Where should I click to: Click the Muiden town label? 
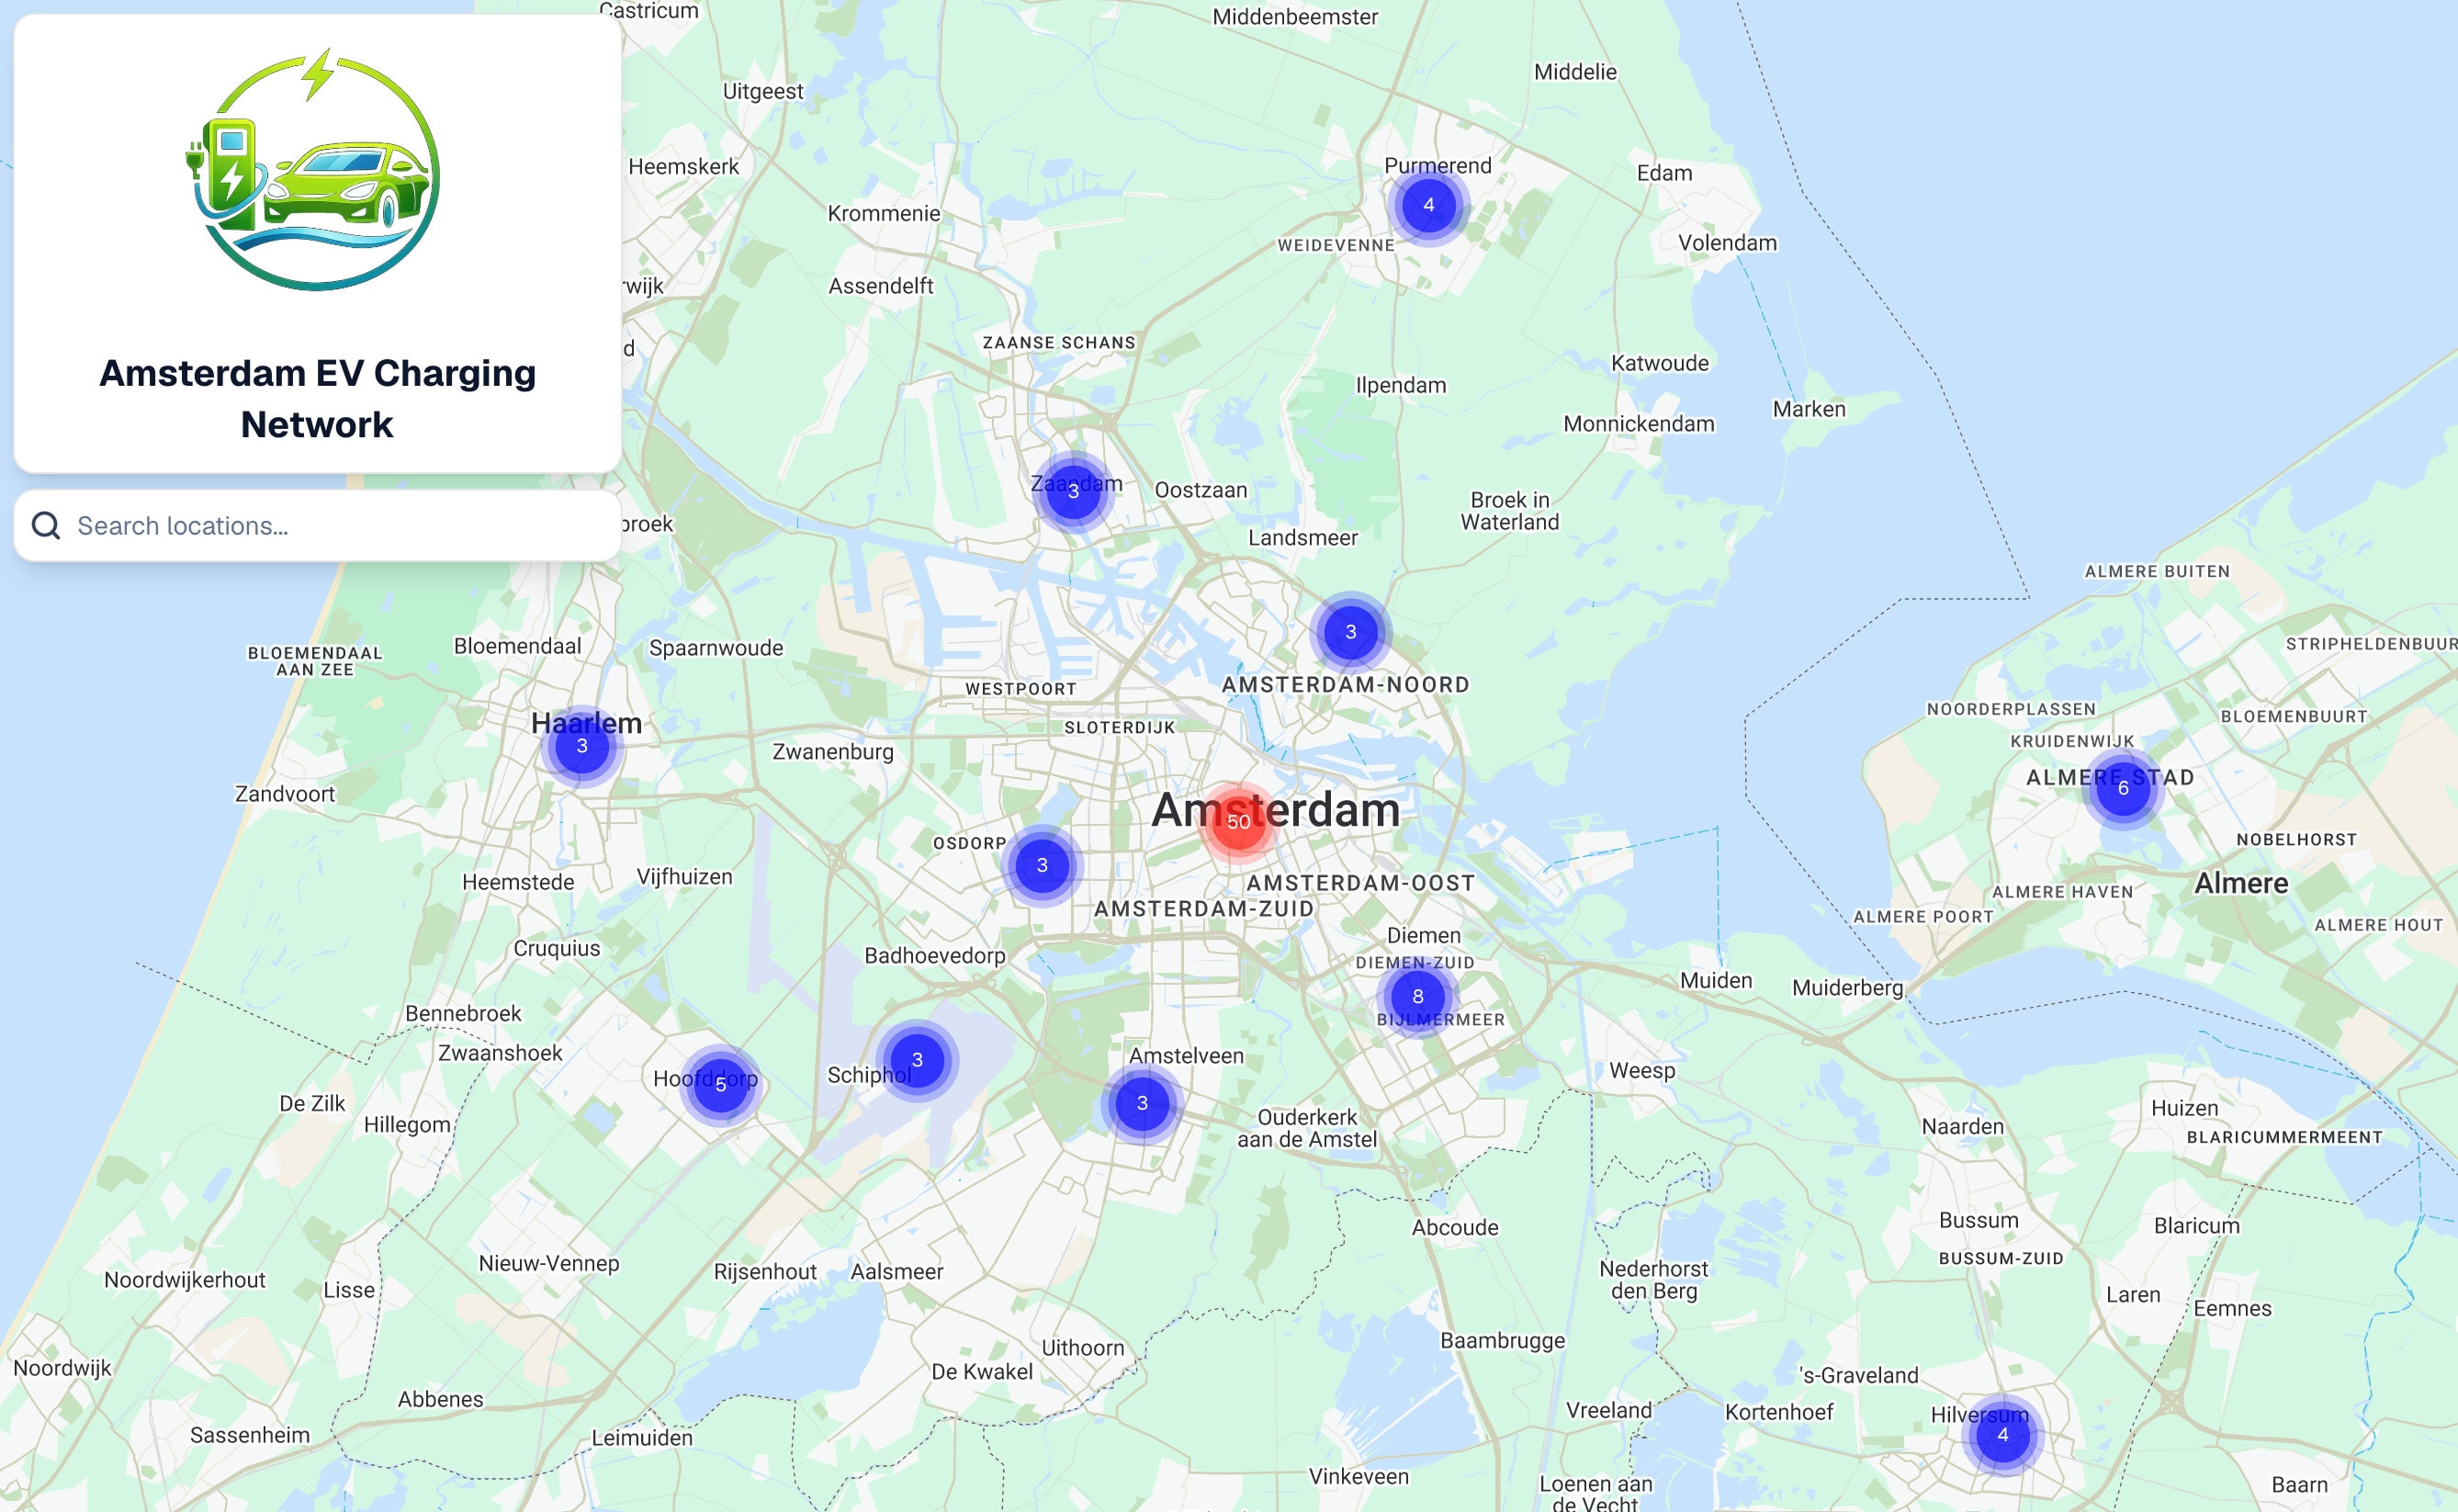1716,981
